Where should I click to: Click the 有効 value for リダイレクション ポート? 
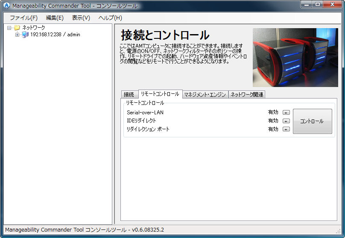click(273, 129)
